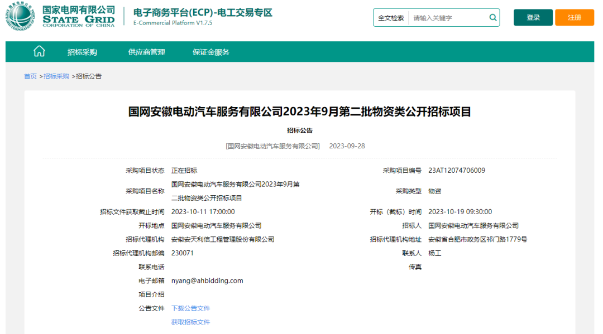Click 获取招标文件 link
This screenshot has height=334, width=603.
[190, 322]
